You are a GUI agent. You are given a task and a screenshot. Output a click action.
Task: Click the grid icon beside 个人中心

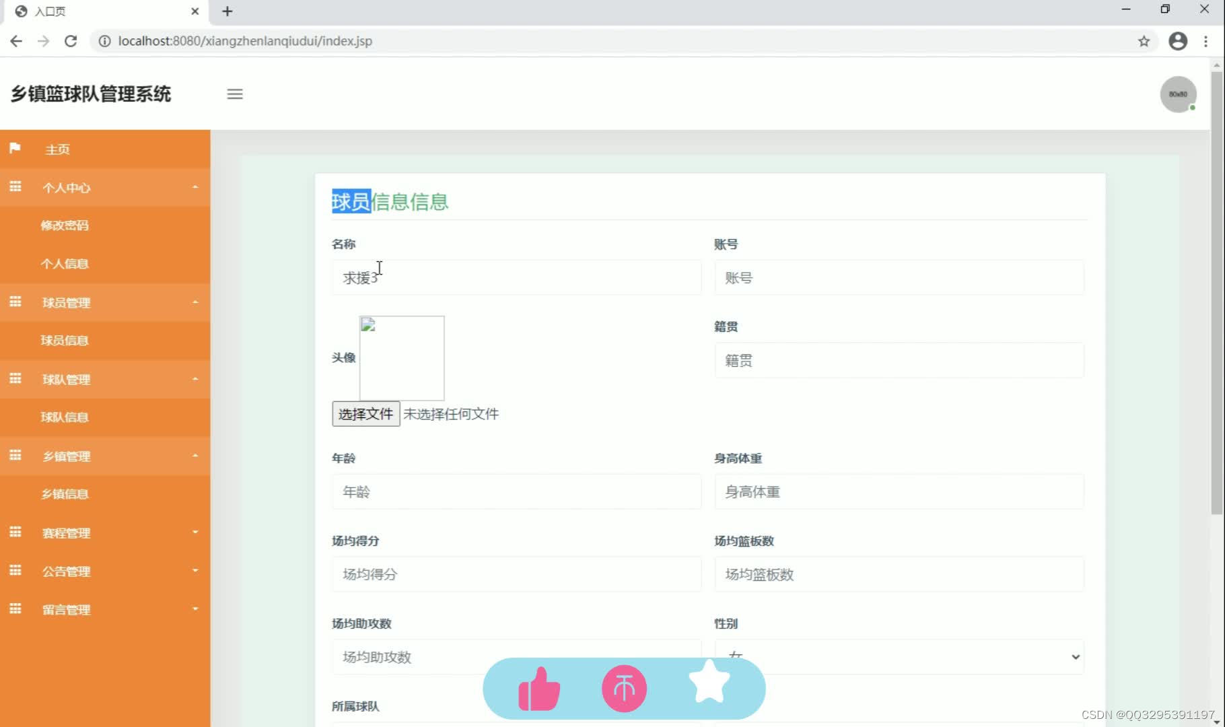tap(15, 186)
